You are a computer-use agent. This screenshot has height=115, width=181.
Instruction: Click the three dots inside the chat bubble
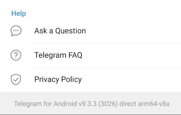pos(16,31)
